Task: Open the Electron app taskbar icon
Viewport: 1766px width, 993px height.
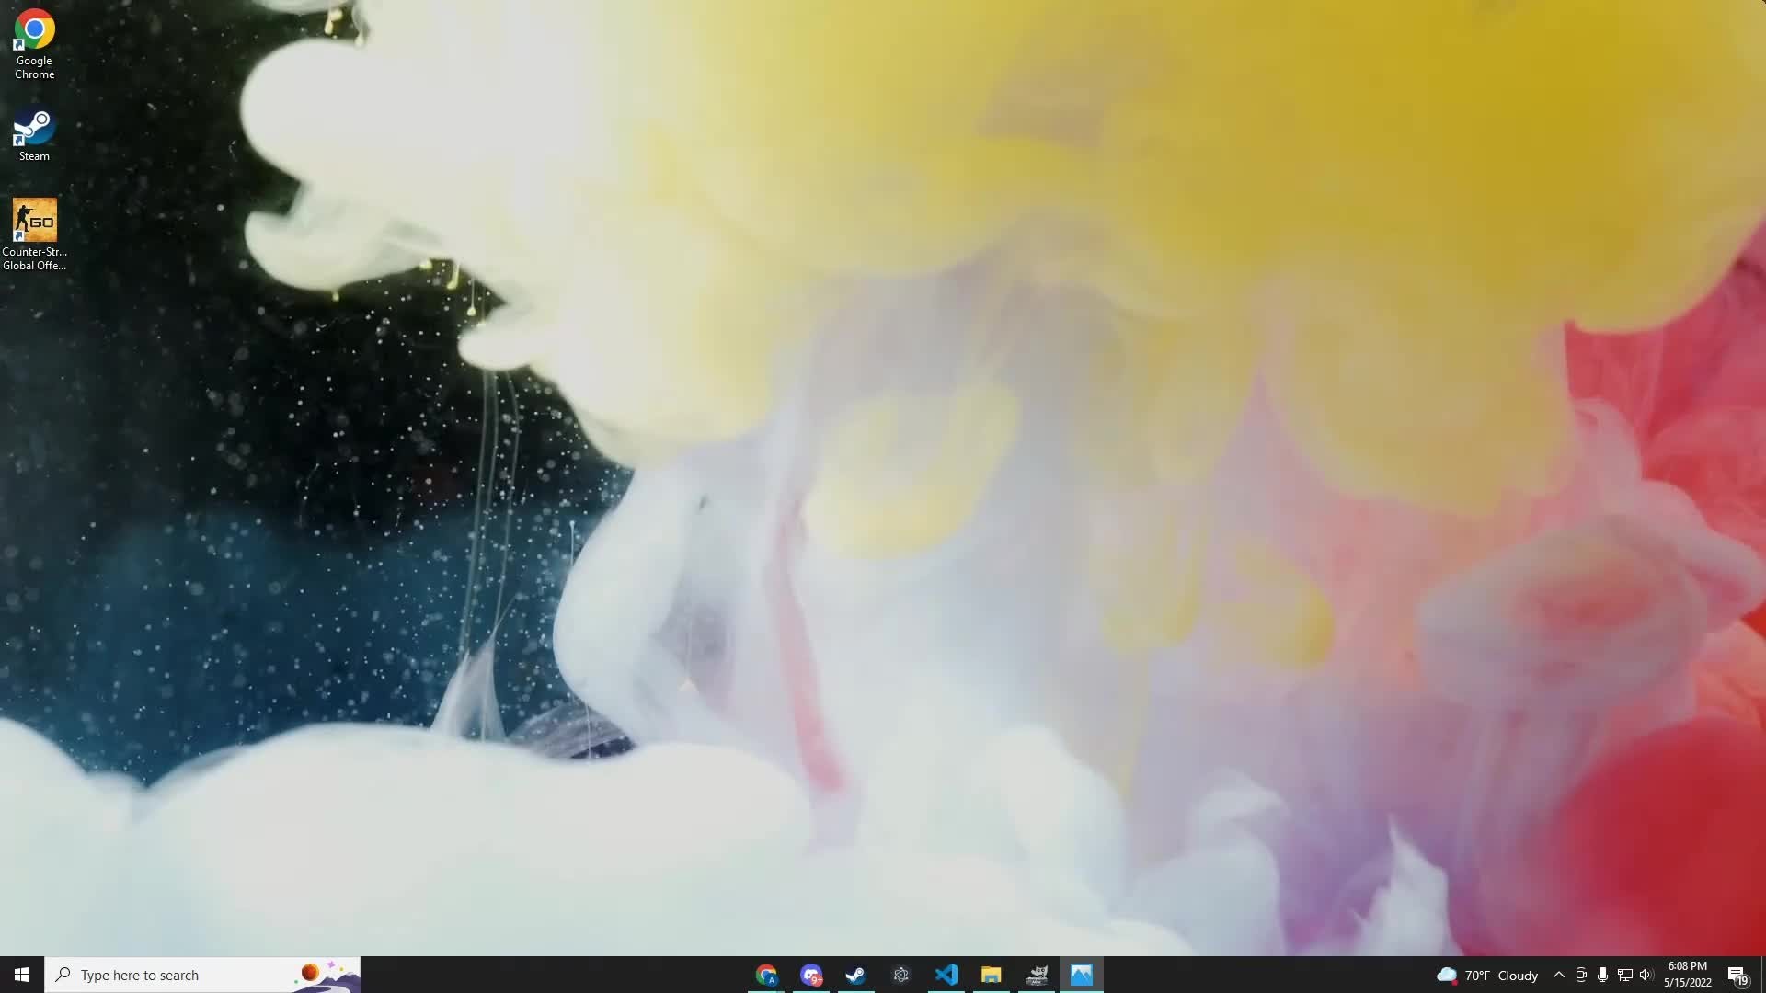Action: click(901, 975)
